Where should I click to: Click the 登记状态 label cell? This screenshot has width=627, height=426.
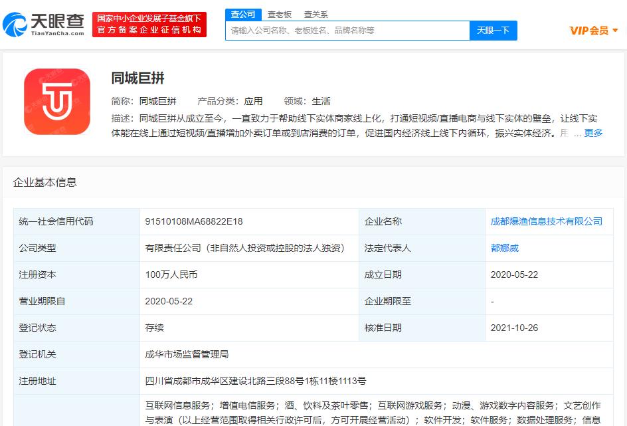tap(77, 328)
